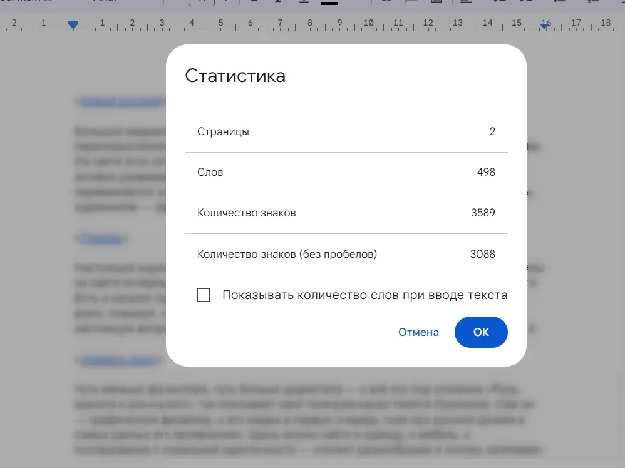Click the Слов row label
The width and height of the screenshot is (625, 468).
click(210, 172)
